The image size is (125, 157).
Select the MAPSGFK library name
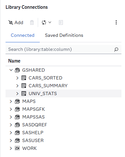(34, 109)
